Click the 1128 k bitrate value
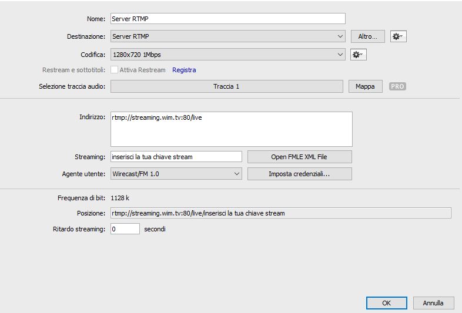462x313 pixels. 120,198
